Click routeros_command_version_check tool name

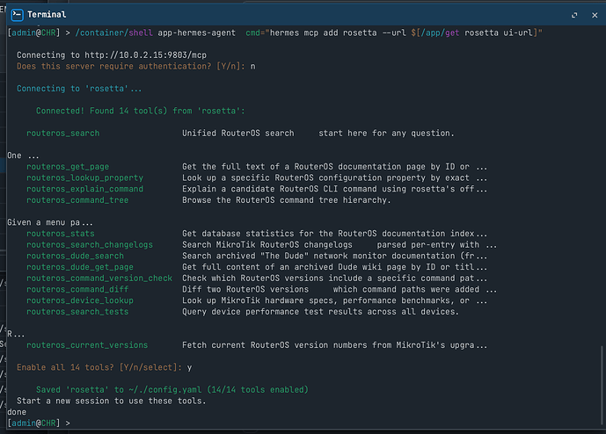pos(99,278)
